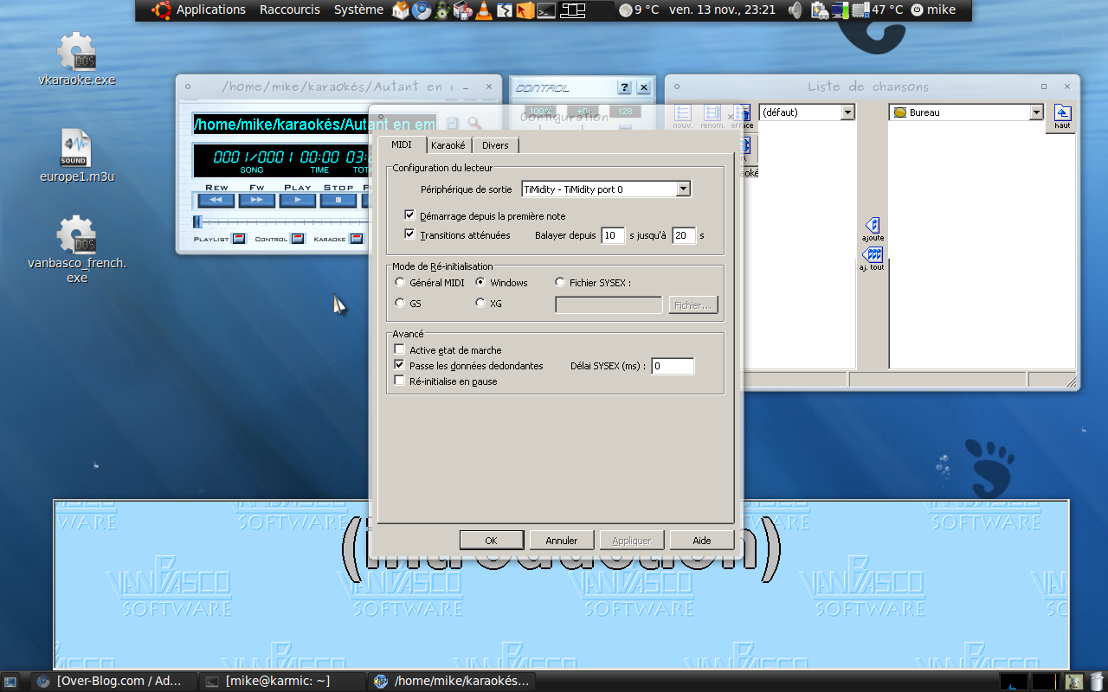Open the vkaraoke.exe desktop icon
Screen dimensions: 1108x692
76,59
